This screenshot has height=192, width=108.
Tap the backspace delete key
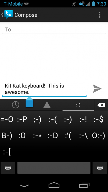[x=101, y=105]
